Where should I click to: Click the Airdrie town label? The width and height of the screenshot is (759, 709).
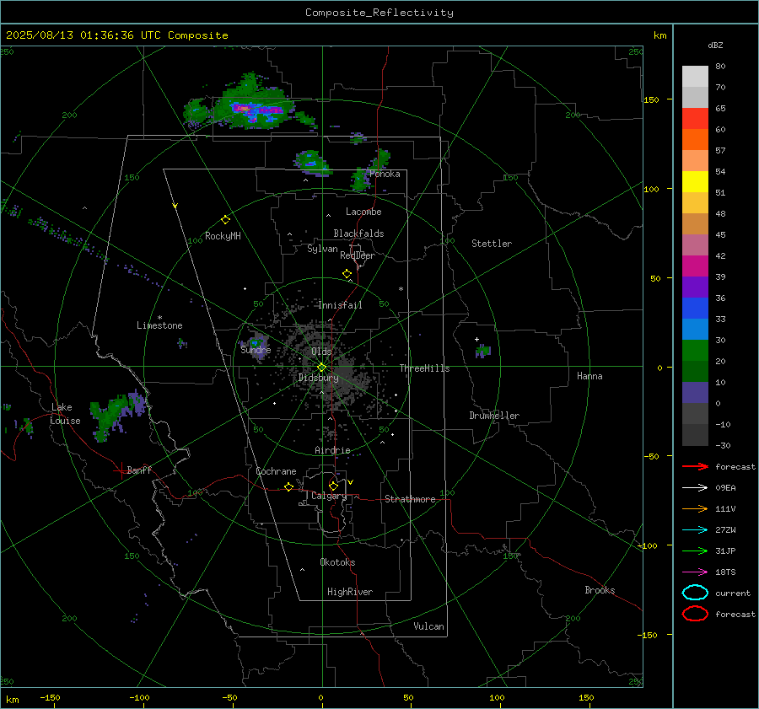pyautogui.click(x=332, y=450)
